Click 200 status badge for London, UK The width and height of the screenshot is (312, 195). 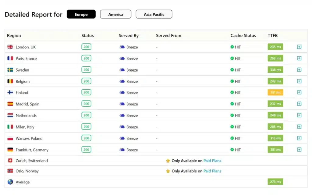[x=86, y=47]
